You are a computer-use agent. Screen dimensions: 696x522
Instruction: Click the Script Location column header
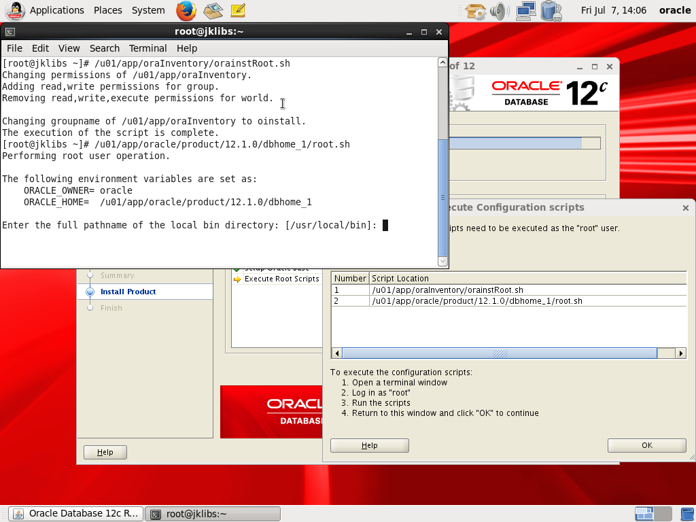527,278
